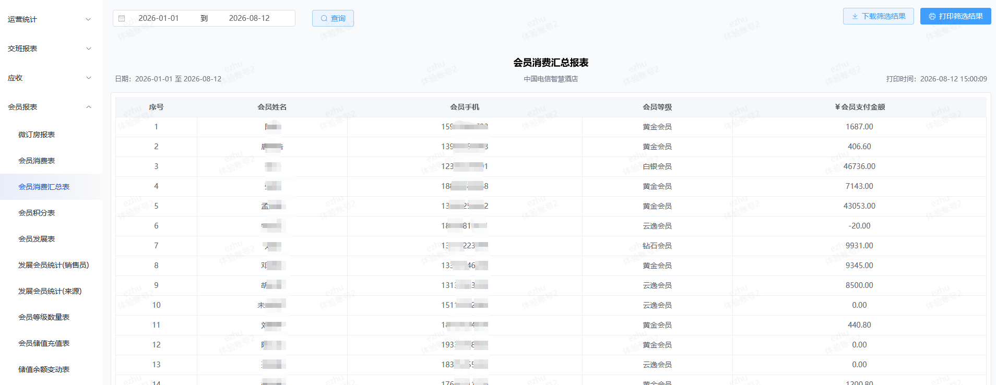
Task: Click amount cell -20.00
Action: 859,226
